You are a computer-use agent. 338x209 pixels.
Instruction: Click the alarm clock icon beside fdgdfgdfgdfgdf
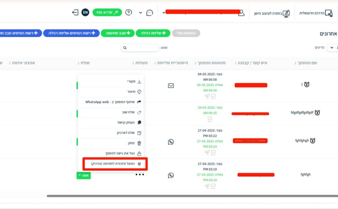click(x=317, y=113)
